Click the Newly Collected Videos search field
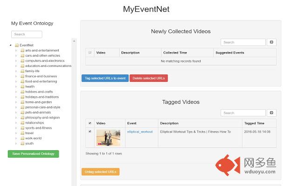Viewport: 298px width, 186px height. 243,42
